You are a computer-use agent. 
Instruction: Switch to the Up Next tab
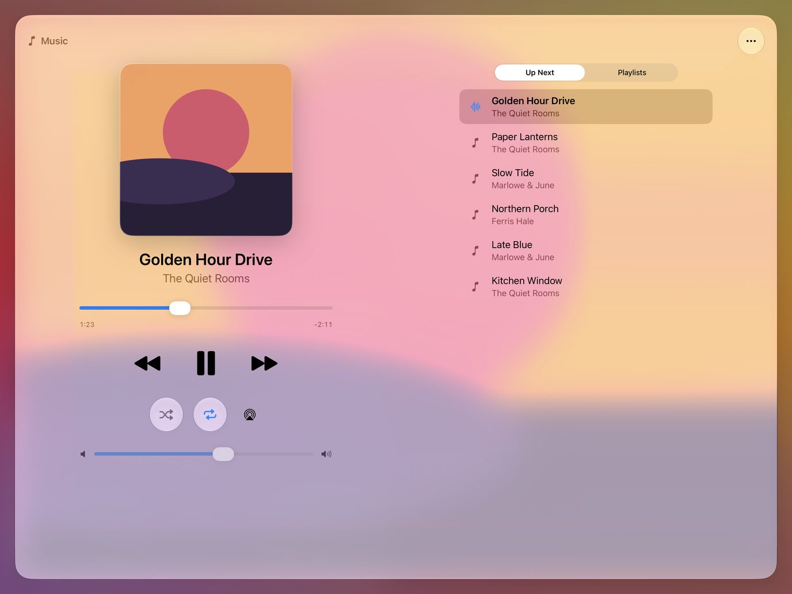click(540, 73)
